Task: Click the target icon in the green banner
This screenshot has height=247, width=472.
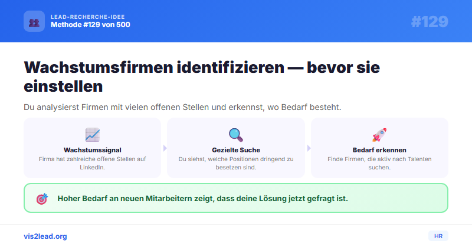Action: [x=42, y=198]
